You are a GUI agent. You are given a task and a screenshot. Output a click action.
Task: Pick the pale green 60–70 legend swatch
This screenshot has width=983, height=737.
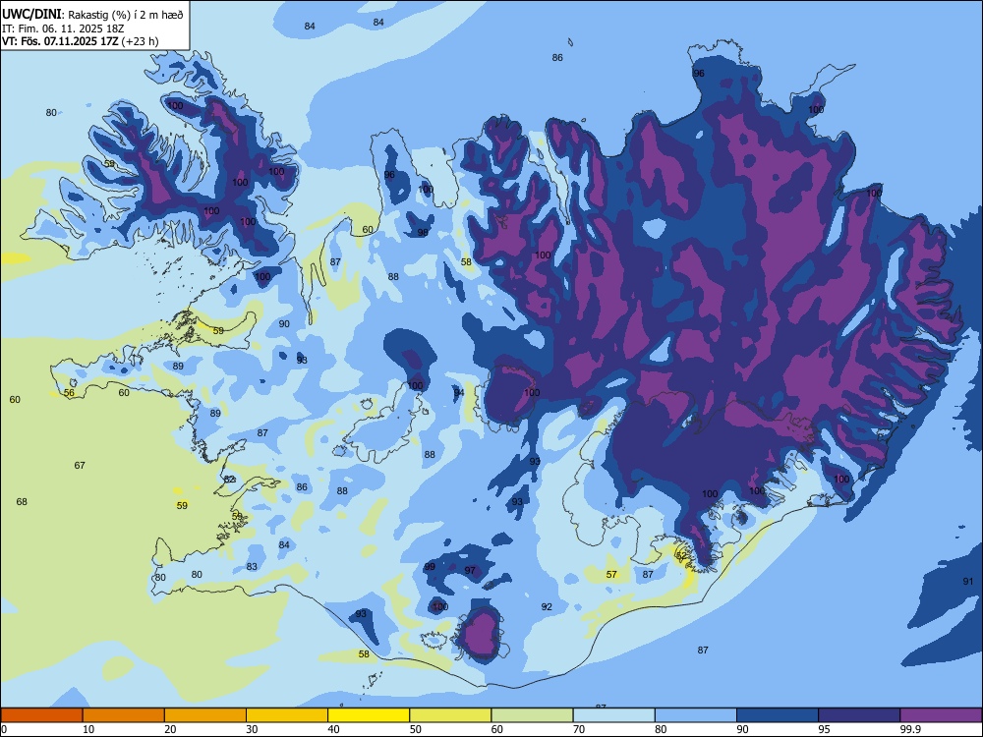point(532,715)
